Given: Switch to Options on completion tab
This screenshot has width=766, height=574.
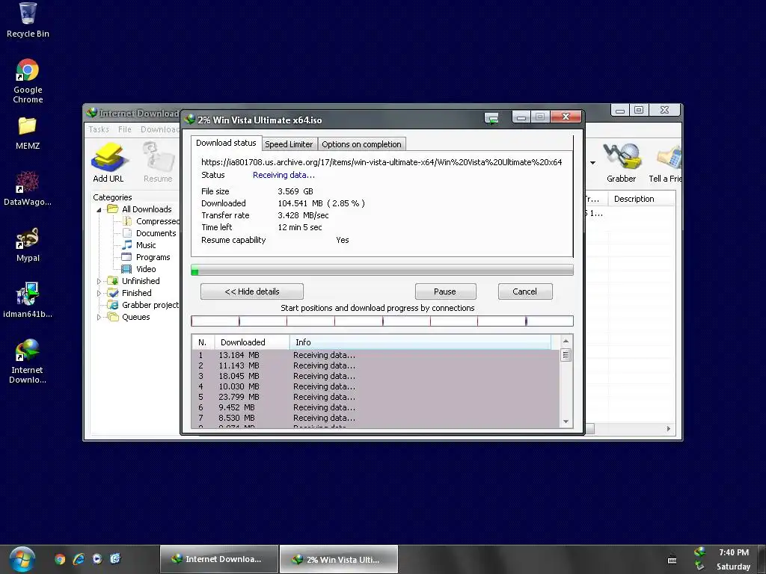Looking at the screenshot, I should point(361,144).
